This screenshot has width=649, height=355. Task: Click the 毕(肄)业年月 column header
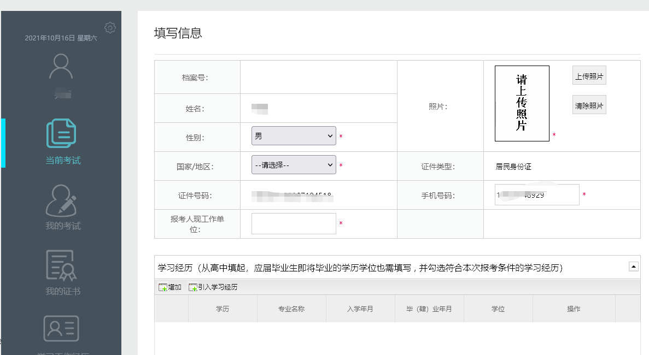click(429, 309)
